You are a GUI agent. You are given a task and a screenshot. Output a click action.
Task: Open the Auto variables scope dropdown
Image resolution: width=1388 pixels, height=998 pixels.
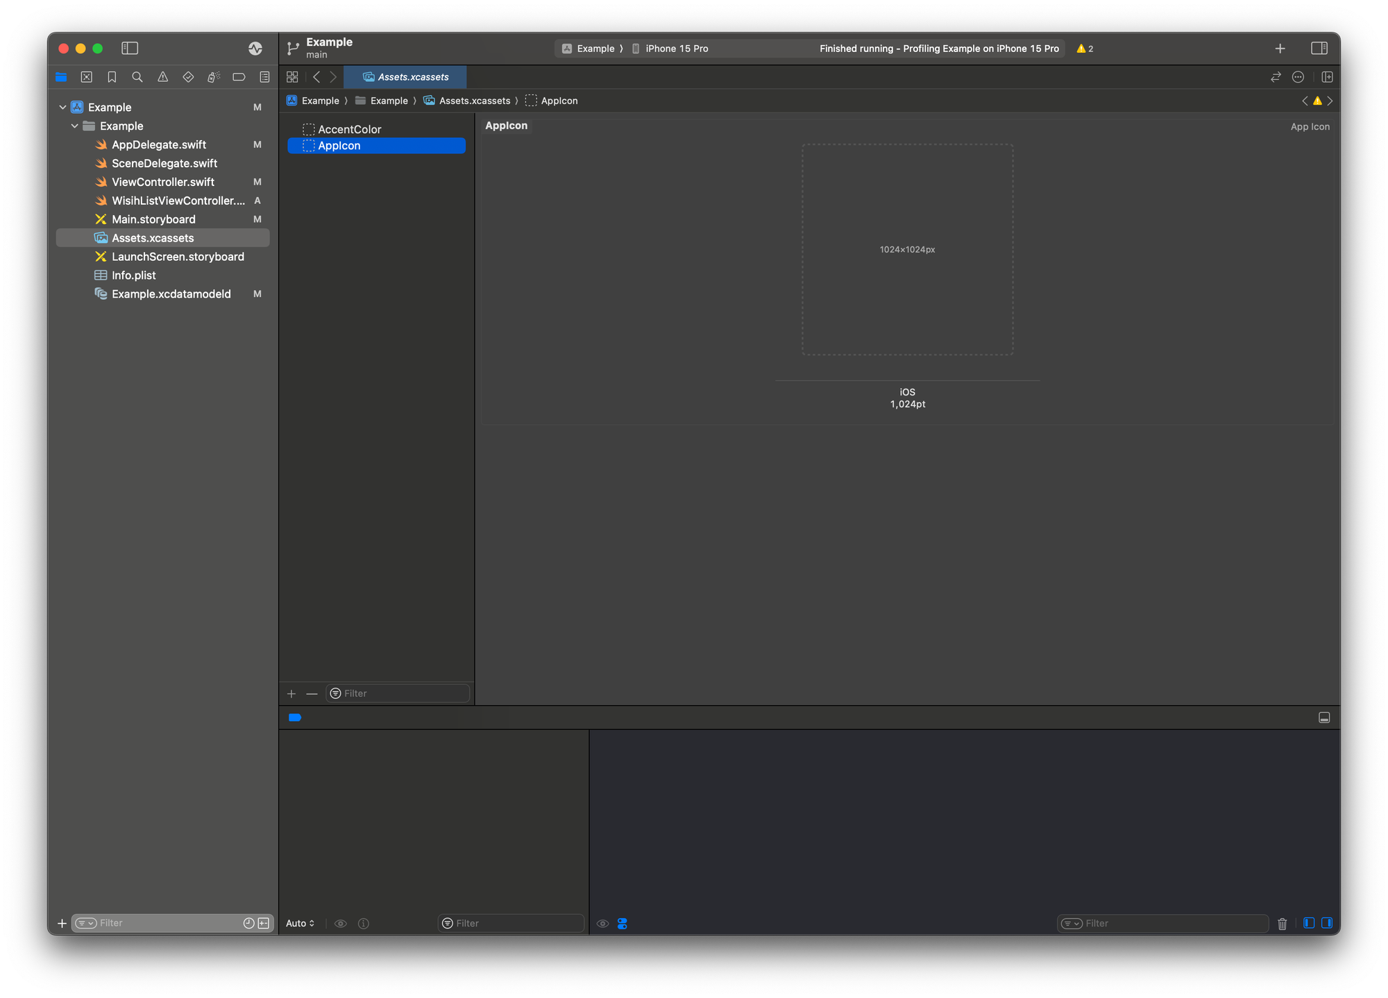pos(301,923)
